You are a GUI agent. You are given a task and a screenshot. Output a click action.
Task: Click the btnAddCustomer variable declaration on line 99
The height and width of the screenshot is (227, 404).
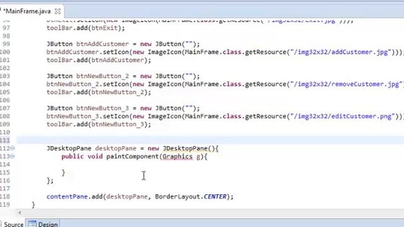(x=102, y=44)
